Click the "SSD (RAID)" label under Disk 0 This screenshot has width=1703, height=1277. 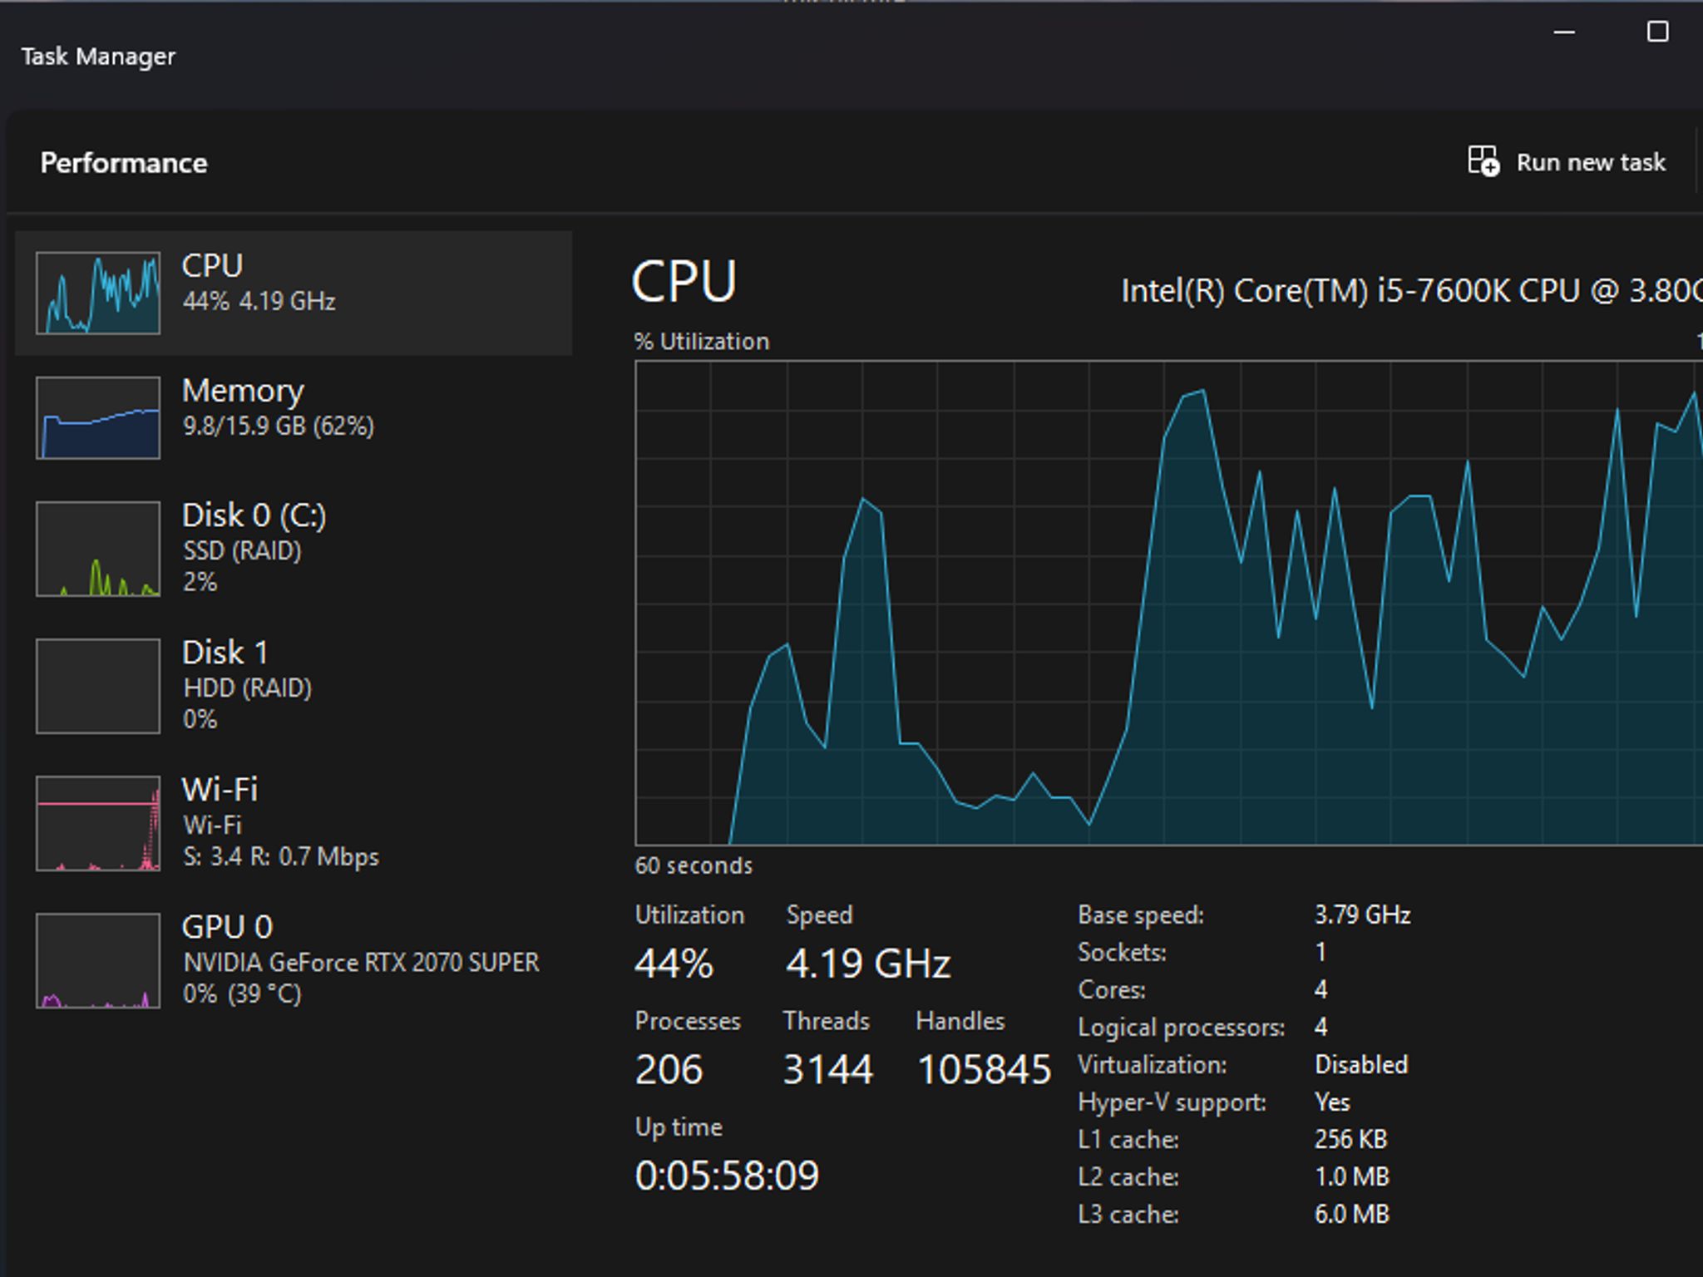[x=242, y=550]
